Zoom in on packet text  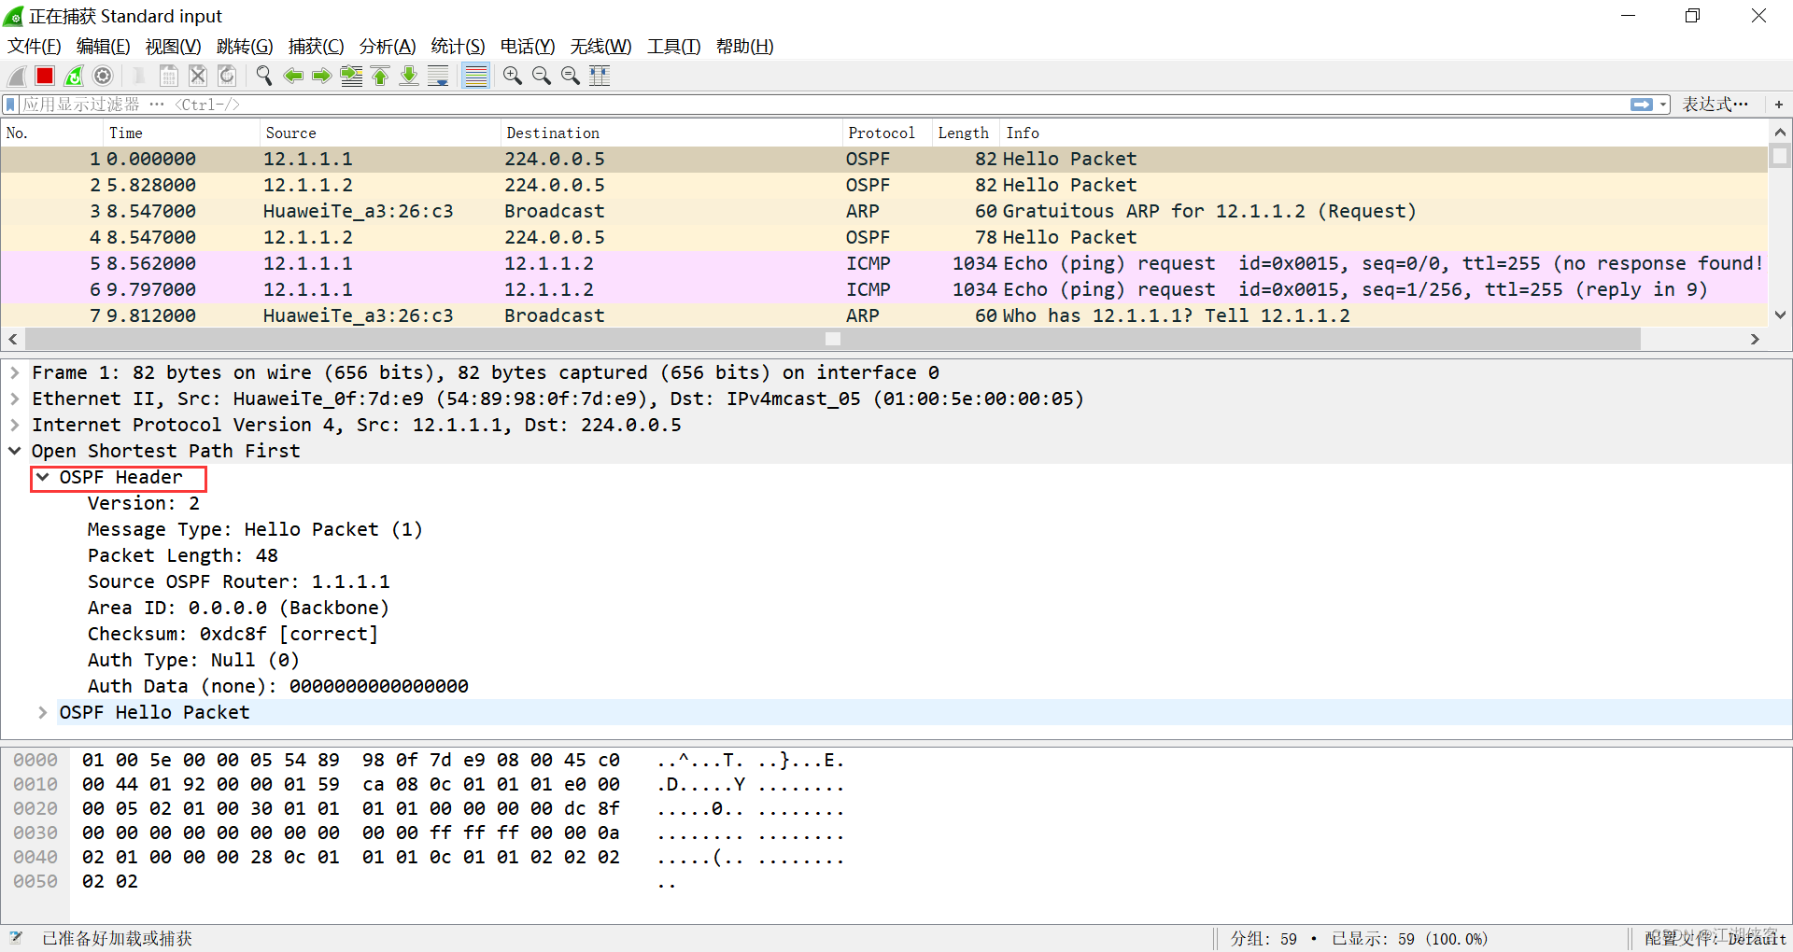pos(513,77)
